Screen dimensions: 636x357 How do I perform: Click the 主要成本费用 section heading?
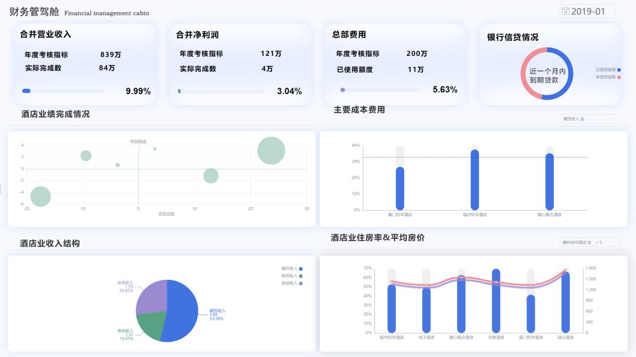(x=359, y=110)
